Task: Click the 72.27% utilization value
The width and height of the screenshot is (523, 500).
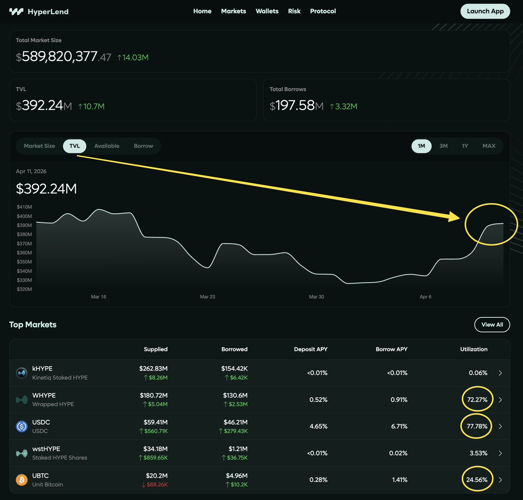Action: point(477,400)
